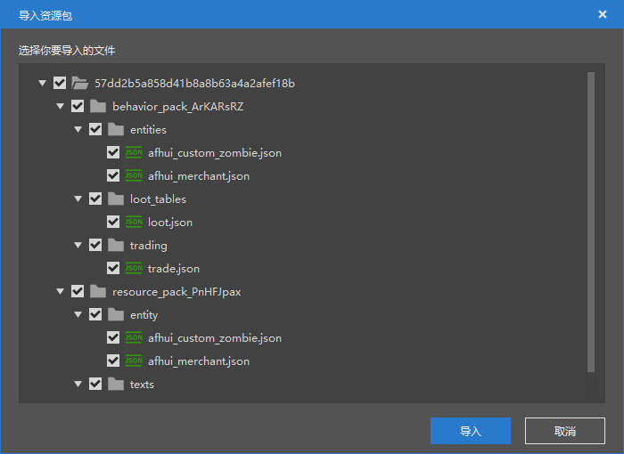Select afhui_merchant.json under the entities folder

(198, 175)
